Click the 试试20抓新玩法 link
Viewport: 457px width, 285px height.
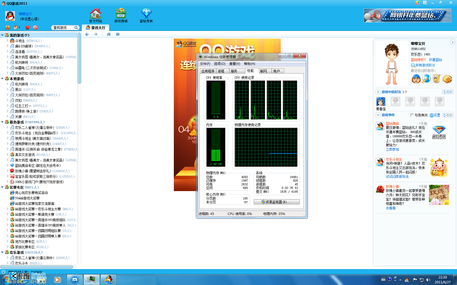pos(397,177)
